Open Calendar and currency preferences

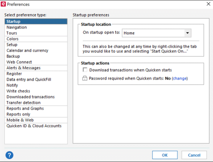tap(36, 50)
